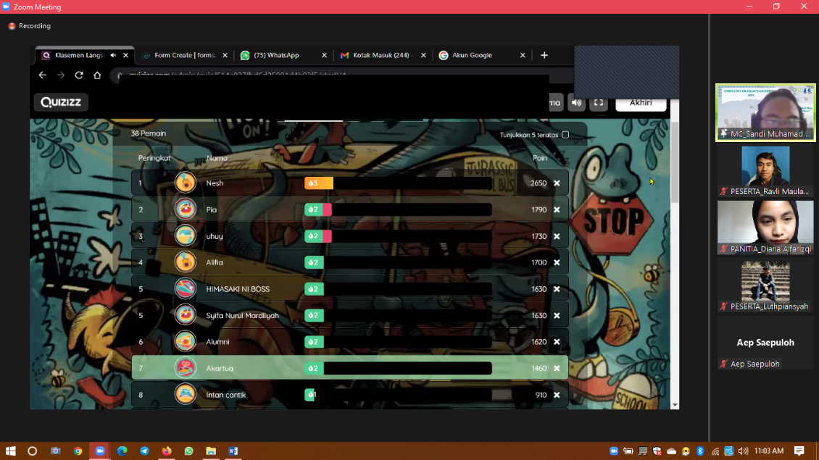Viewport: 819px width, 460px height.
Task: Open File Explorer from the taskbar
Action: click(x=211, y=451)
